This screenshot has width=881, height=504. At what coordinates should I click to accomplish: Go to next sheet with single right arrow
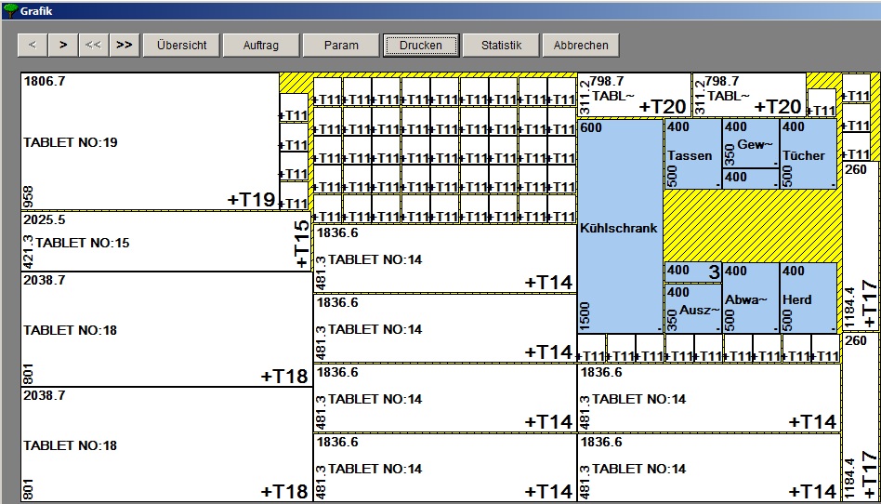[x=62, y=45]
